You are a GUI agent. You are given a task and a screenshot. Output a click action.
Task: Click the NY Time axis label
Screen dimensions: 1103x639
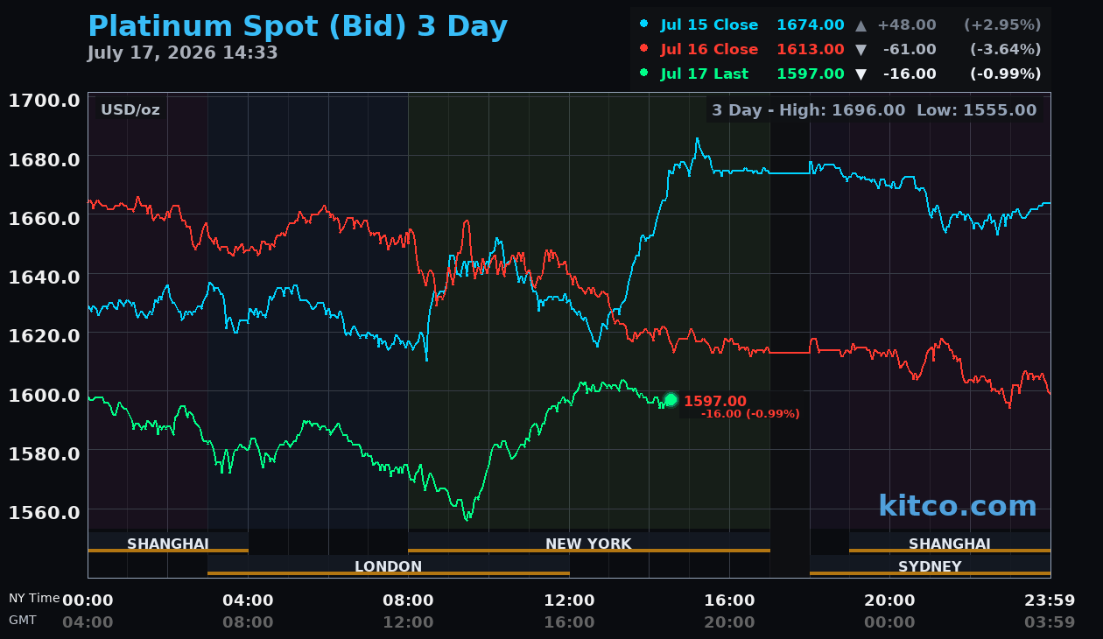tap(34, 598)
